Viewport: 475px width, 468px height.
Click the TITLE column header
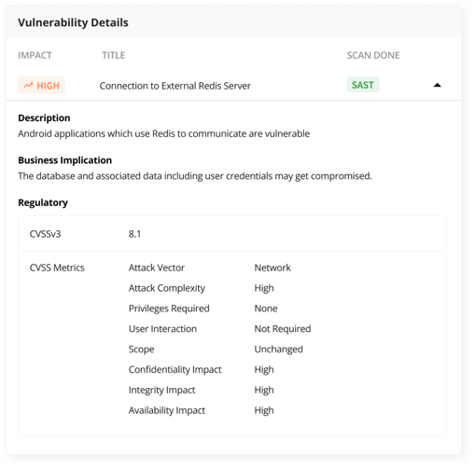114,55
